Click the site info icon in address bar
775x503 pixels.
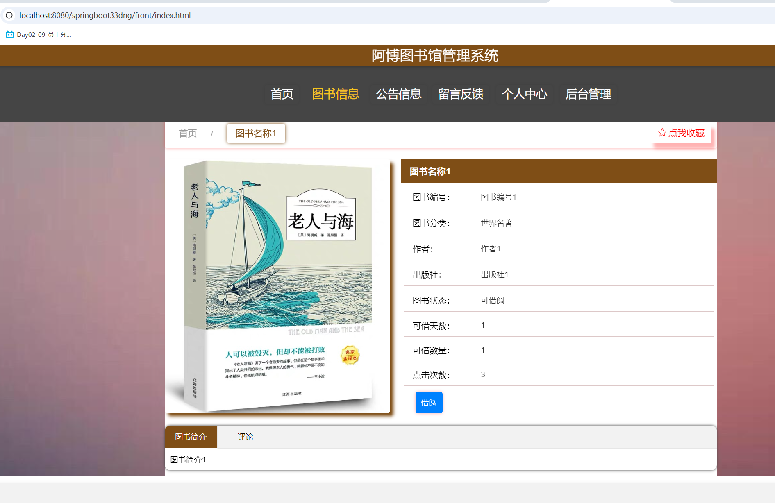9,15
